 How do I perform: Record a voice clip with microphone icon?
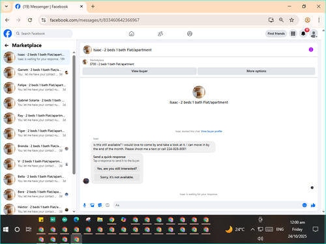[85, 205]
